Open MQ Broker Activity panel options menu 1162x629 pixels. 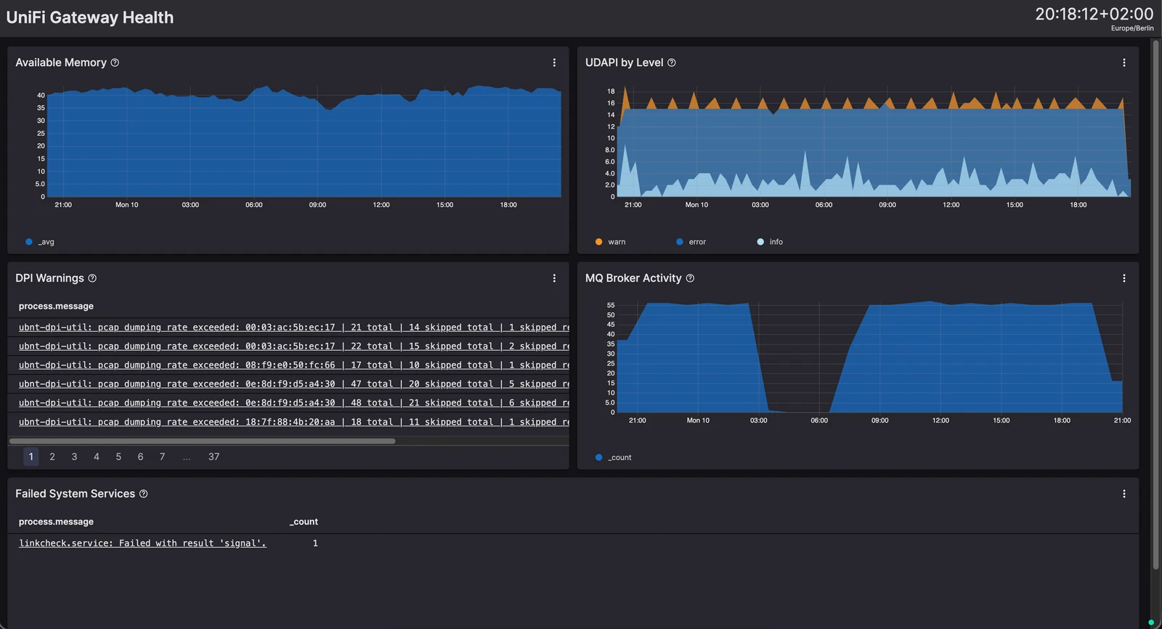(1124, 278)
